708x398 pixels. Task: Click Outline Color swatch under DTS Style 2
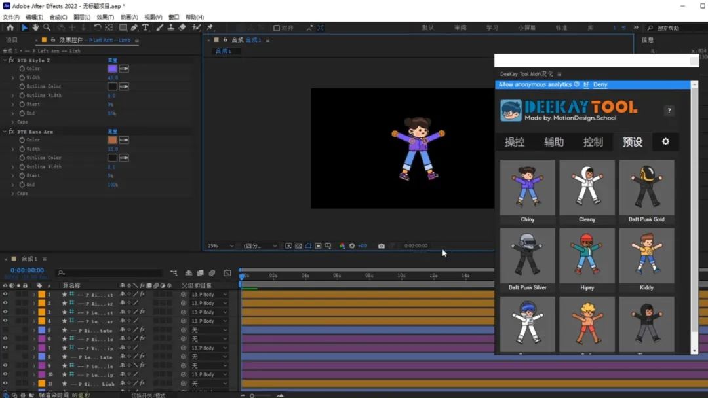point(112,86)
